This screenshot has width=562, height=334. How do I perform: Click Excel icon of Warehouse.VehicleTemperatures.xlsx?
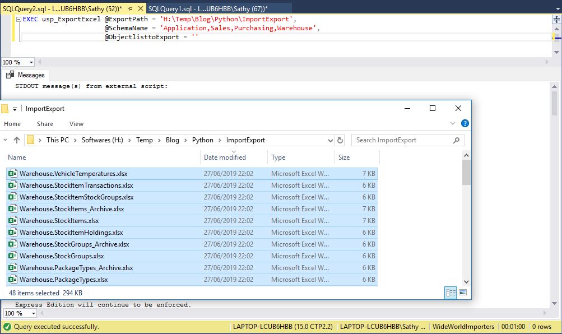[13, 174]
